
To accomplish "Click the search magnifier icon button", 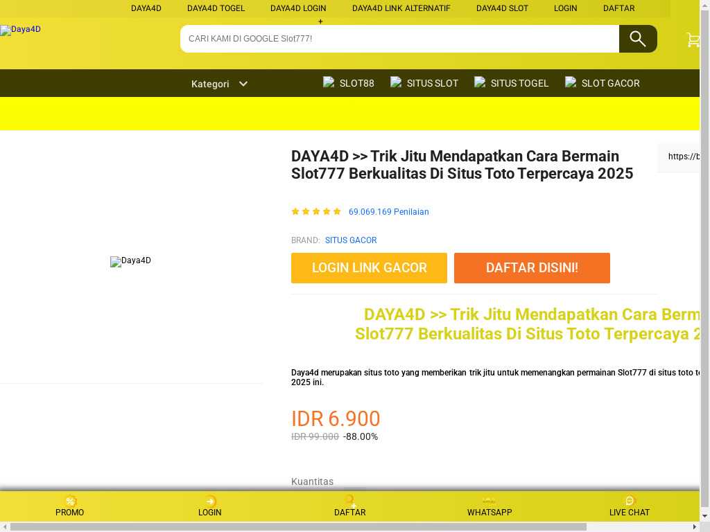I will pyautogui.click(x=638, y=39).
